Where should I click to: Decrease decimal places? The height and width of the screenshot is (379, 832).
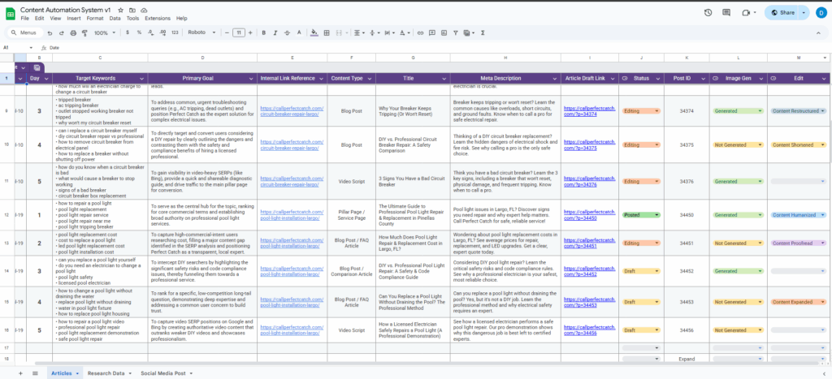pos(150,32)
